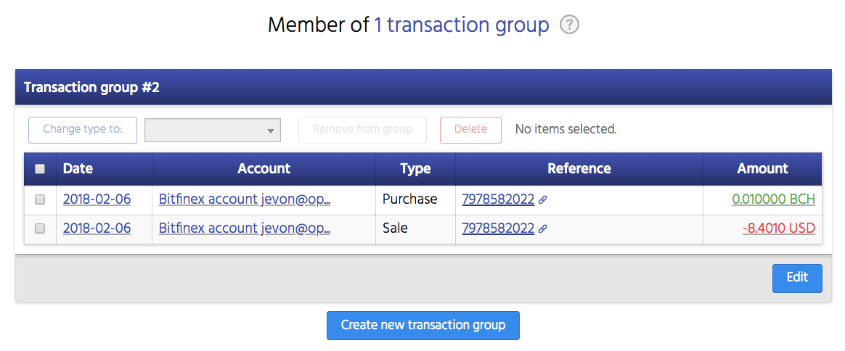The image size is (845, 351).
Task: Open the 1 transaction group link
Action: pos(461,25)
